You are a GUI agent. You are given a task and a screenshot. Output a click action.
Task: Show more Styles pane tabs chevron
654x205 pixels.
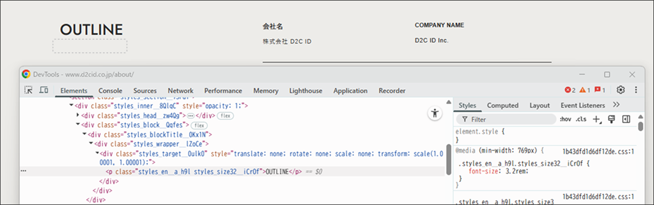click(x=616, y=105)
